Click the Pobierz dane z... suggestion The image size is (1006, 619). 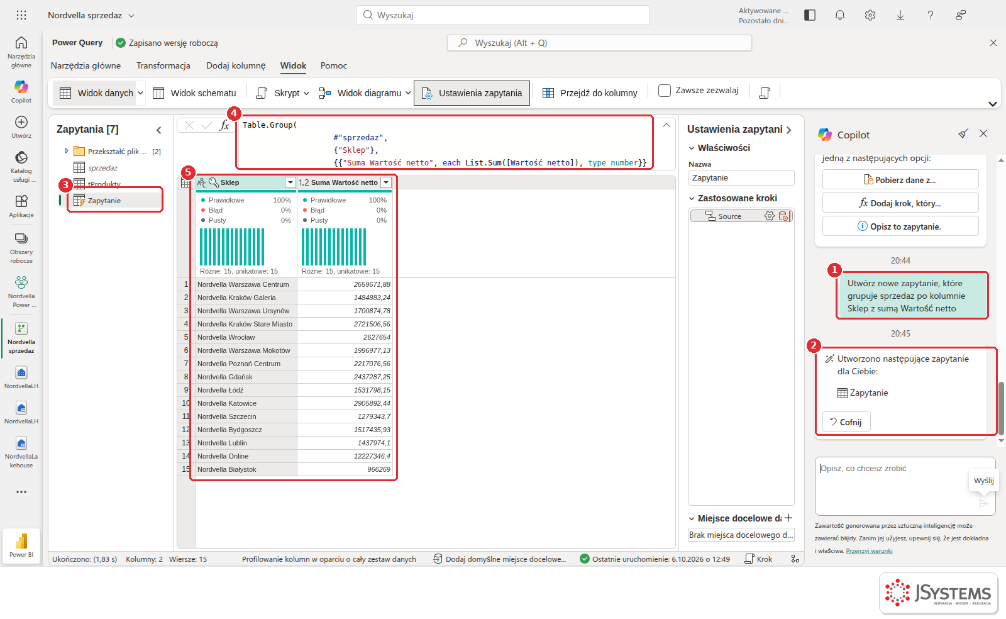(x=900, y=180)
